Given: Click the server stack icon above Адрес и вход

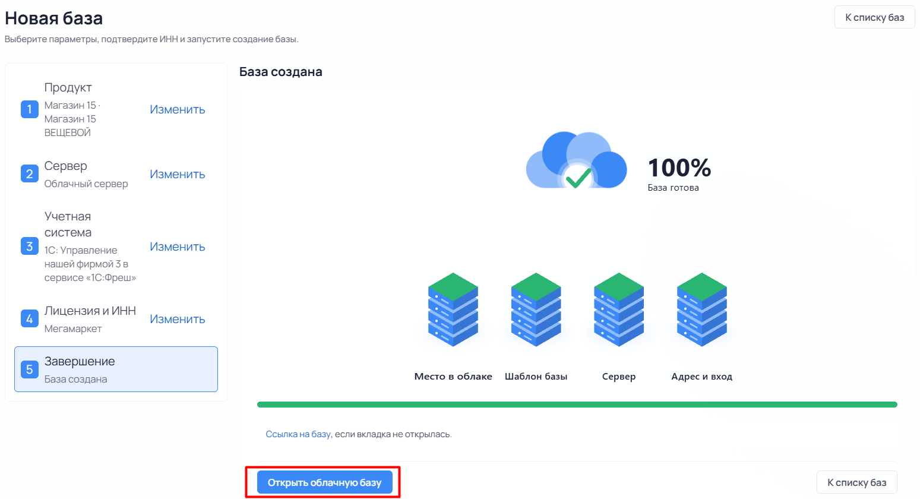Looking at the screenshot, I should coord(702,309).
